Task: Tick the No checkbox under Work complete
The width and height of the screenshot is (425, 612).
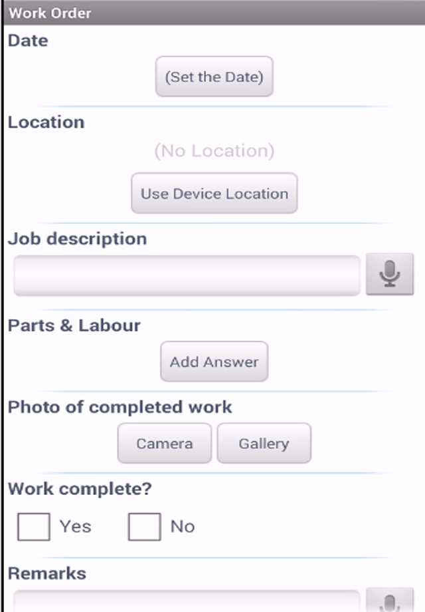Action: pos(145,527)
